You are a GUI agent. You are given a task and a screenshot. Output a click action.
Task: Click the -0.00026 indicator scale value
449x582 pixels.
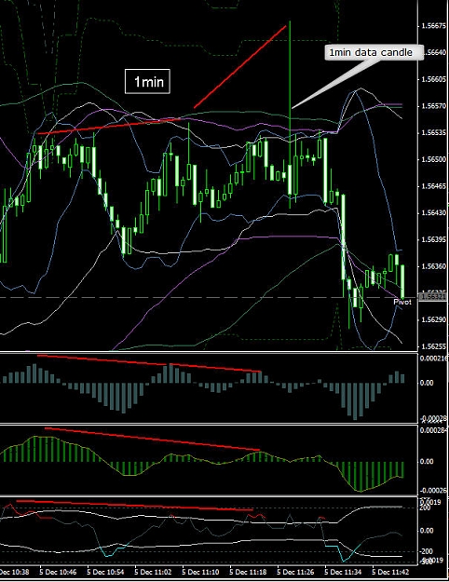point(434,491)
